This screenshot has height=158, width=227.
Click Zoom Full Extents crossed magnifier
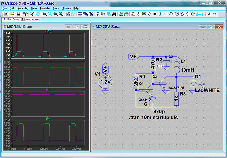(x=61, y=14)
